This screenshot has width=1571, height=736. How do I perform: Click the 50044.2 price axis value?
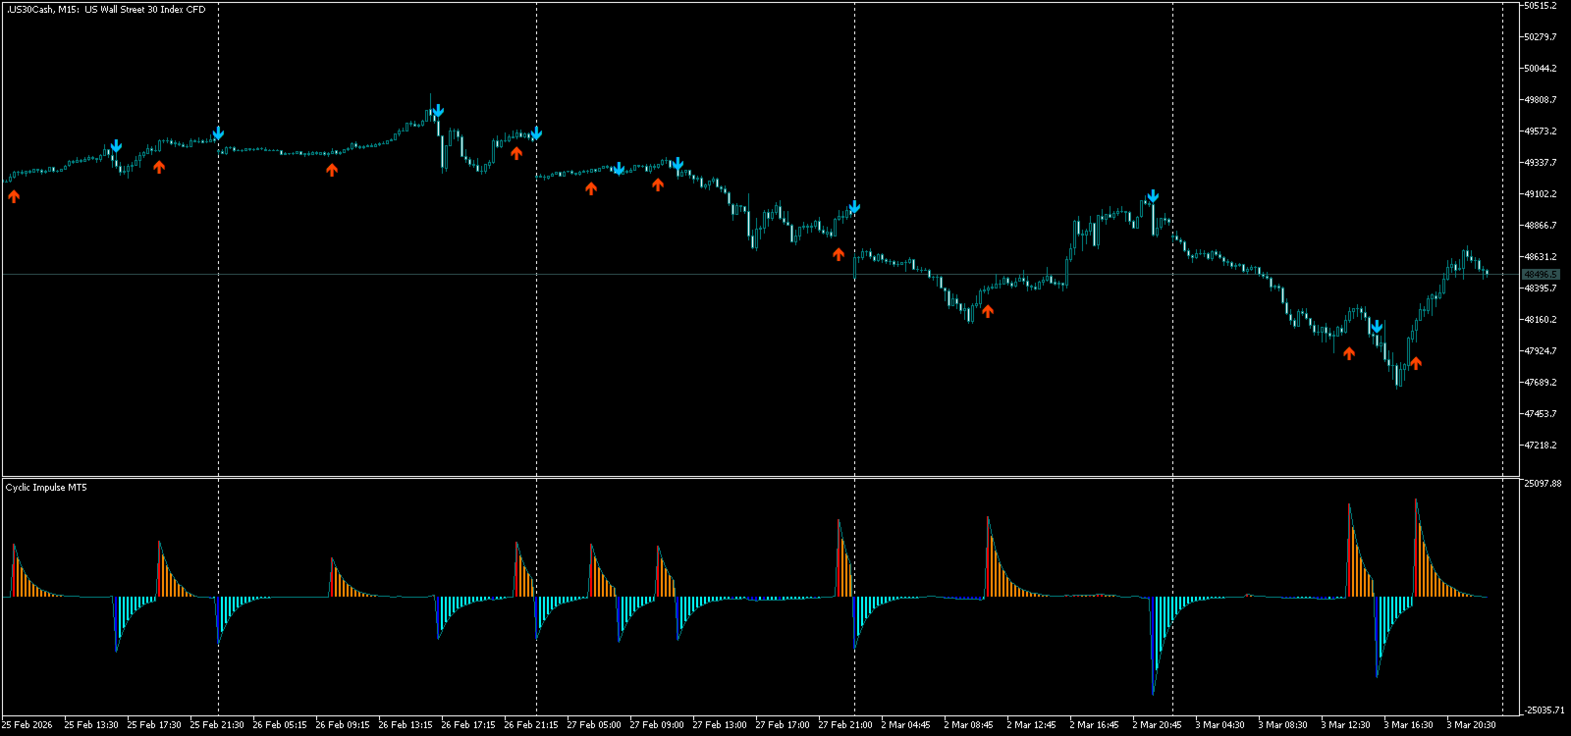click(1541, 69)
